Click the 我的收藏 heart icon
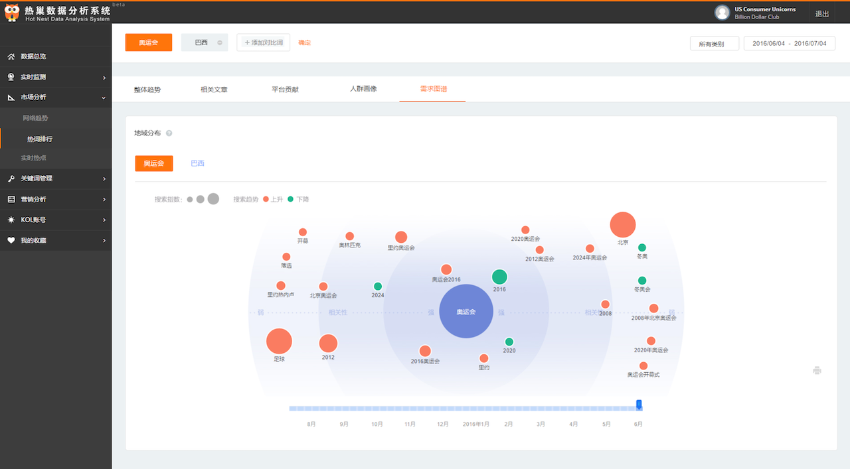Viewport: 850px width, 469px height. click(x=11, y=240)
